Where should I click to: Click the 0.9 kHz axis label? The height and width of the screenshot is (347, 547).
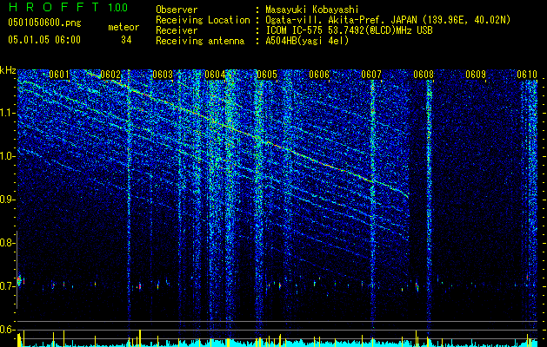pos(8,200)
